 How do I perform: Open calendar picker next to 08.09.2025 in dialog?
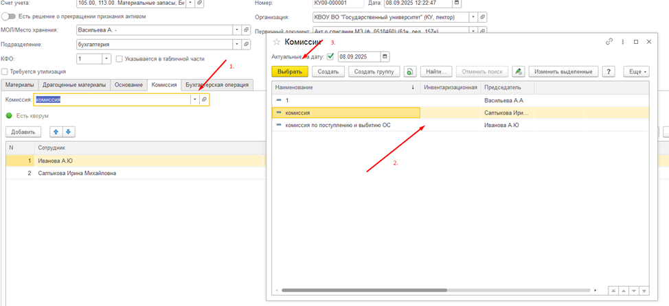click(385, 57)
